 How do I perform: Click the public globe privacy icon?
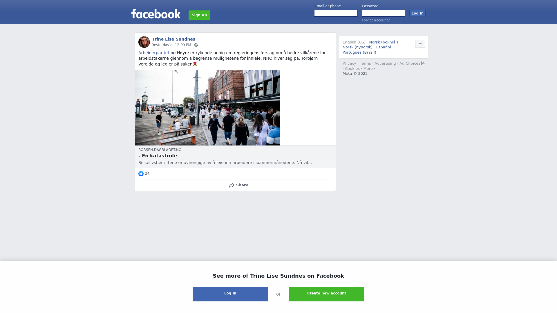(x=196, y=45)
